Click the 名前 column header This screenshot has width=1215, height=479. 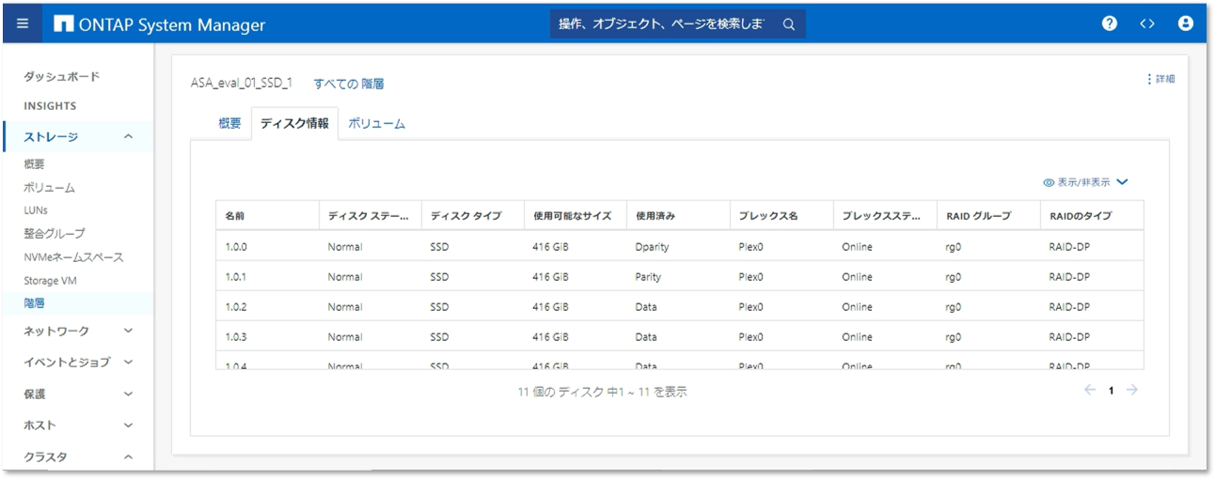267,216
